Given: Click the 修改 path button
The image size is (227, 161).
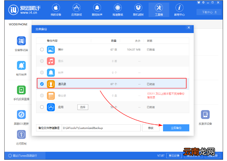Looking at the screenshot, I should point(151,128).
